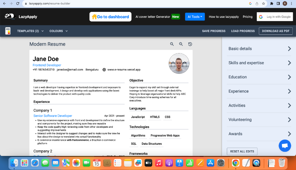Click the Modern Resume title
The image size is (296, 170).
[x=47, y=44]
